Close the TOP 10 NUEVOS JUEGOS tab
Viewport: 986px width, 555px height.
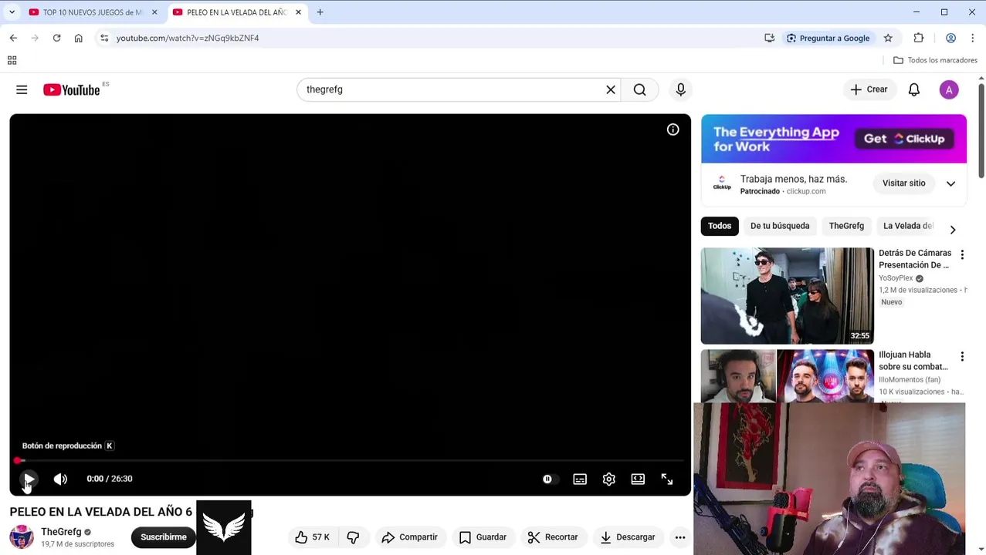click(x=154, y=12)
